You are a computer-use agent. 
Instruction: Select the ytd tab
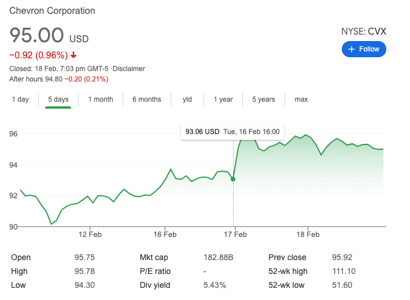tap(187, 99)
